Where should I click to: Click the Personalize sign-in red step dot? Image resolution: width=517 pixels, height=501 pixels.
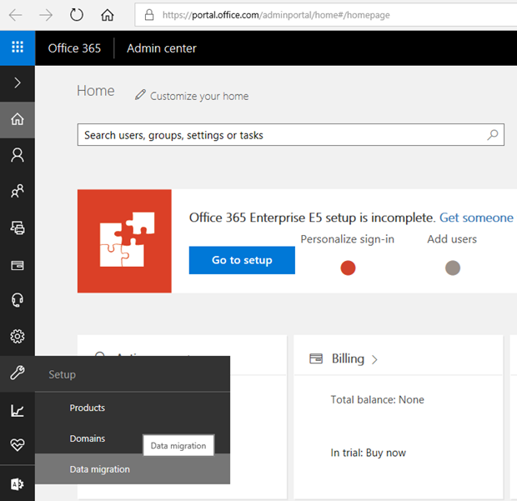pyautogui.click(x=348, y=268)
